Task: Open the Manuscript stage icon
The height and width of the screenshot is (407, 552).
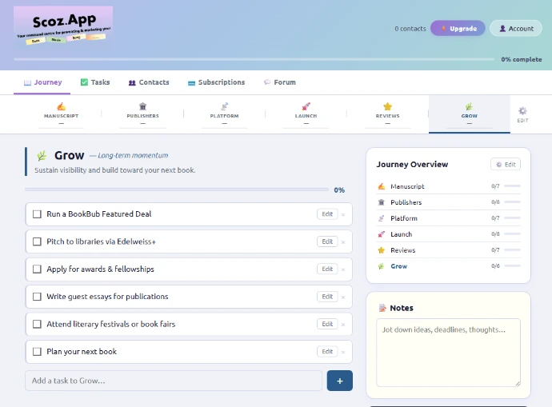Action: click(62, 106)
